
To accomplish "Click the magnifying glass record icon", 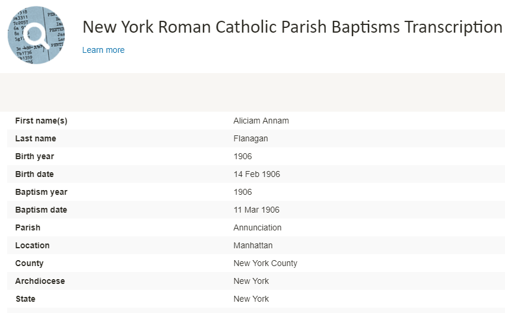I will click(x=36, y=35).
